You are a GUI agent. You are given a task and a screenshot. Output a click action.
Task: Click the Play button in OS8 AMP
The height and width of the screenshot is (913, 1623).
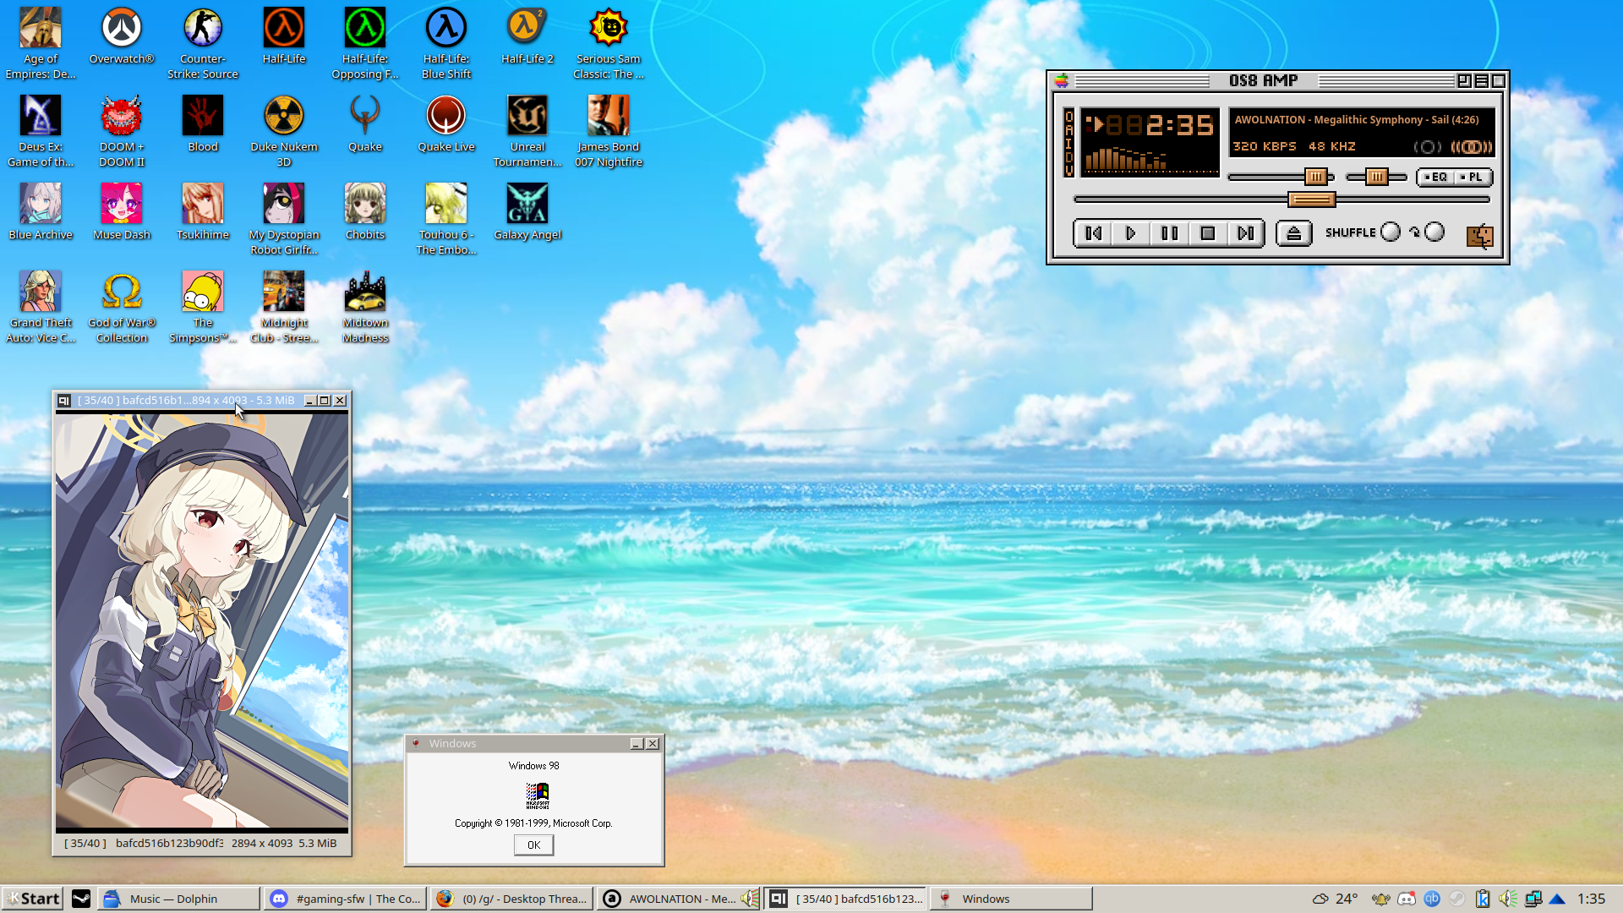1130,233
